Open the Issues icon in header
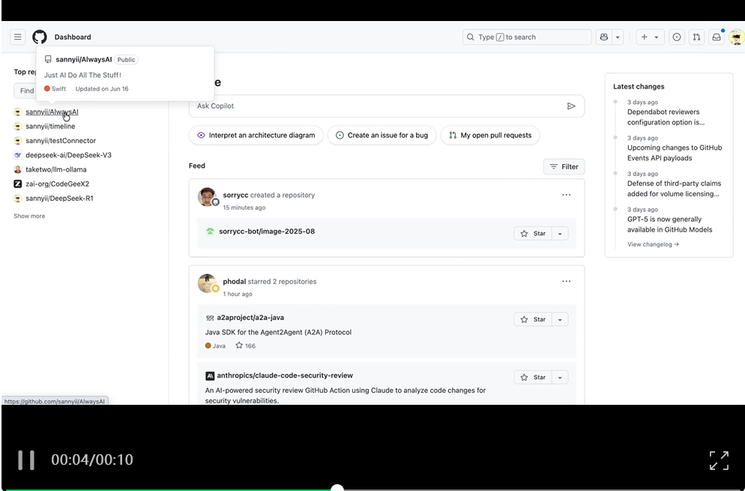Viewport: 745px width, 491px height. tap(677, 37)
